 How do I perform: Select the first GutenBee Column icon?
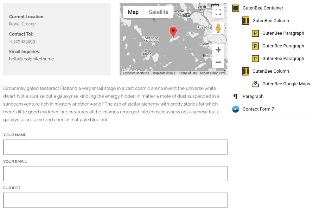point(245,20)
